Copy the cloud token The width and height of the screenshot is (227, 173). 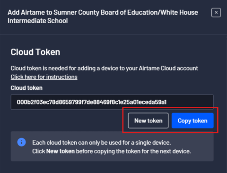tap(192, 121)
